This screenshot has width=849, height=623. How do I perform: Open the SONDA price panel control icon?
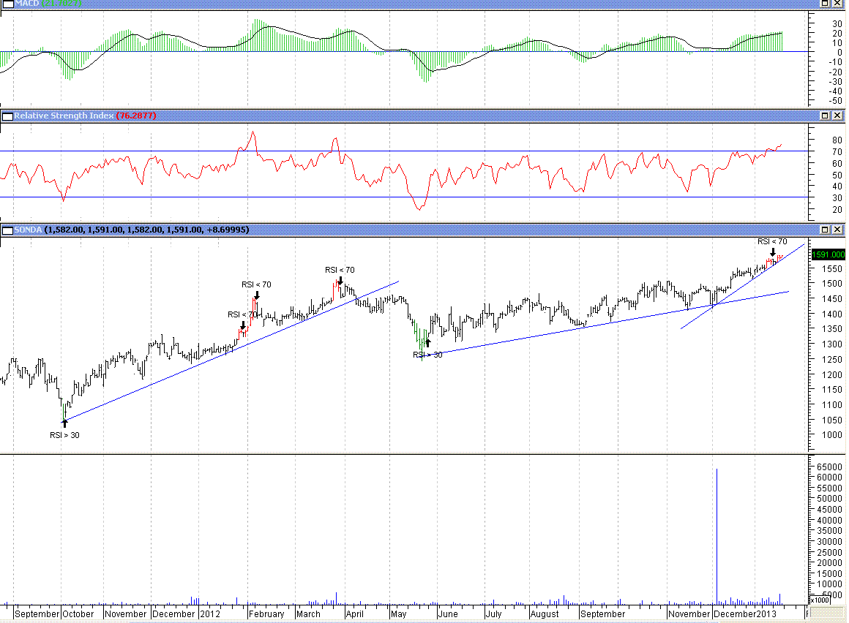7,230
